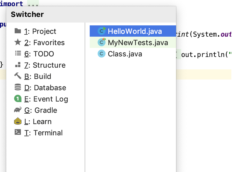237x172 pixels.
Task: Click the Gradle elephant icon
Action: click(x=18, y=110)
